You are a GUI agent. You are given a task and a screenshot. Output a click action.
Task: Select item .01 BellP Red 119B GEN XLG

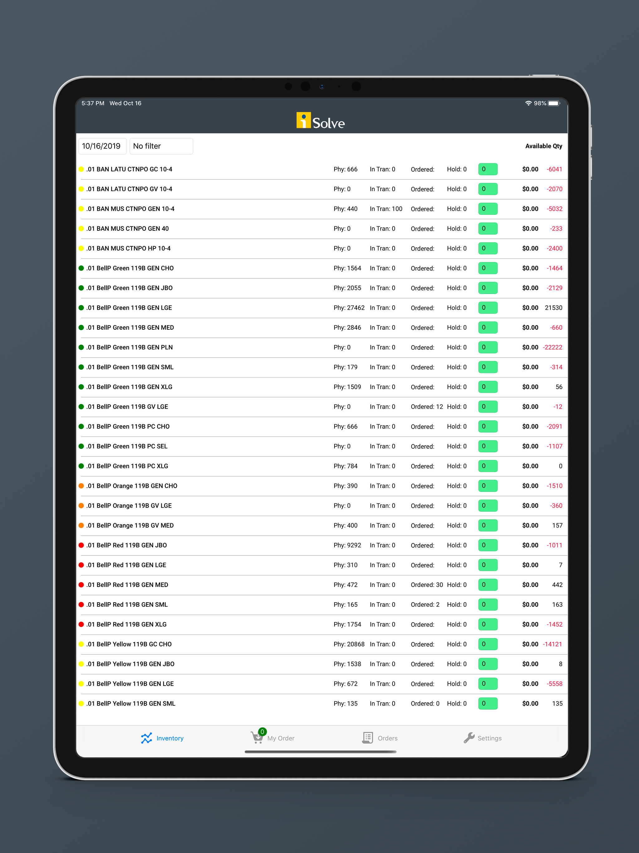(x=126, y=624)
